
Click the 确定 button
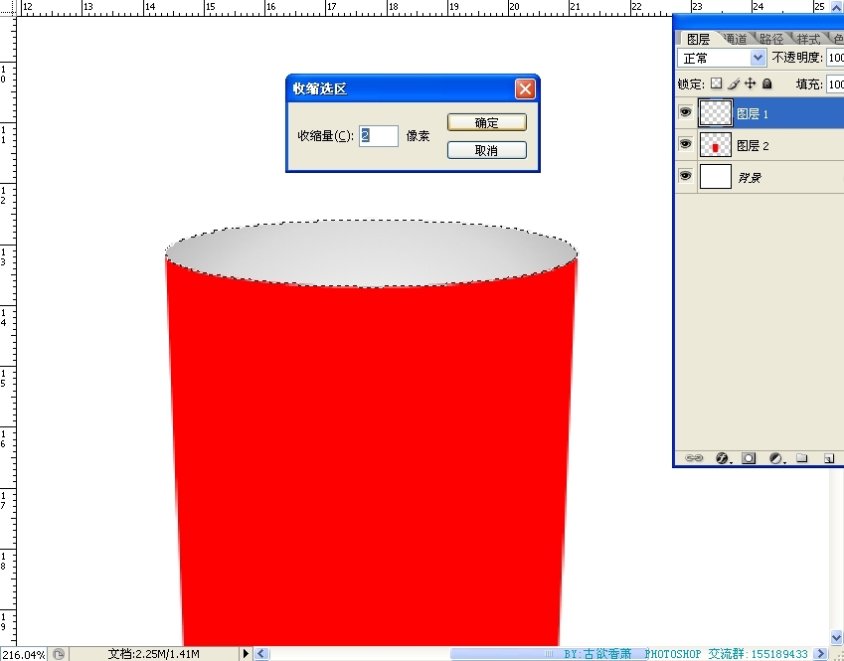[x=486, y=122]
